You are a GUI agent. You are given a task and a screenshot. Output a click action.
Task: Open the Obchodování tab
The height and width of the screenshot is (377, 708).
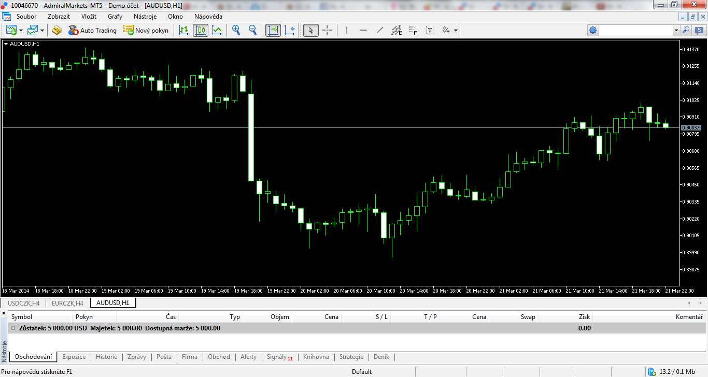(33, 357)
